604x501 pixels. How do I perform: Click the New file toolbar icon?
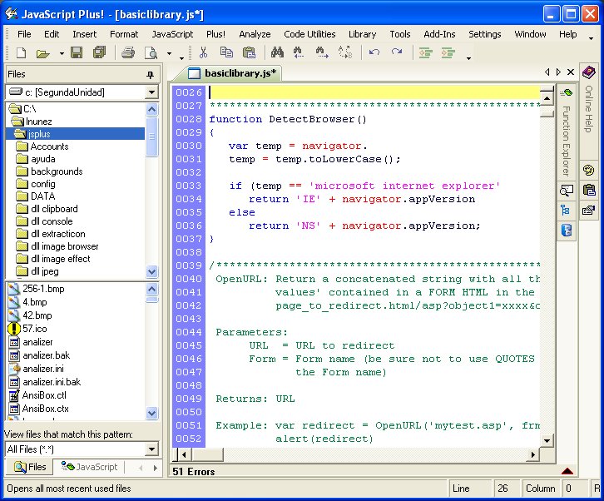21,52
